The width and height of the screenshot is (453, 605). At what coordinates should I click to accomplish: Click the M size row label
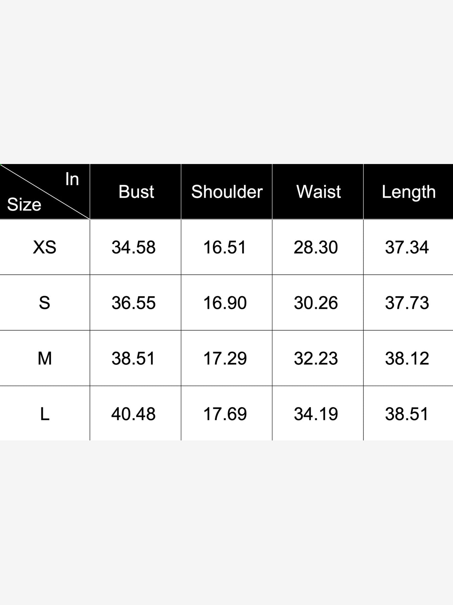pos(45,358)
